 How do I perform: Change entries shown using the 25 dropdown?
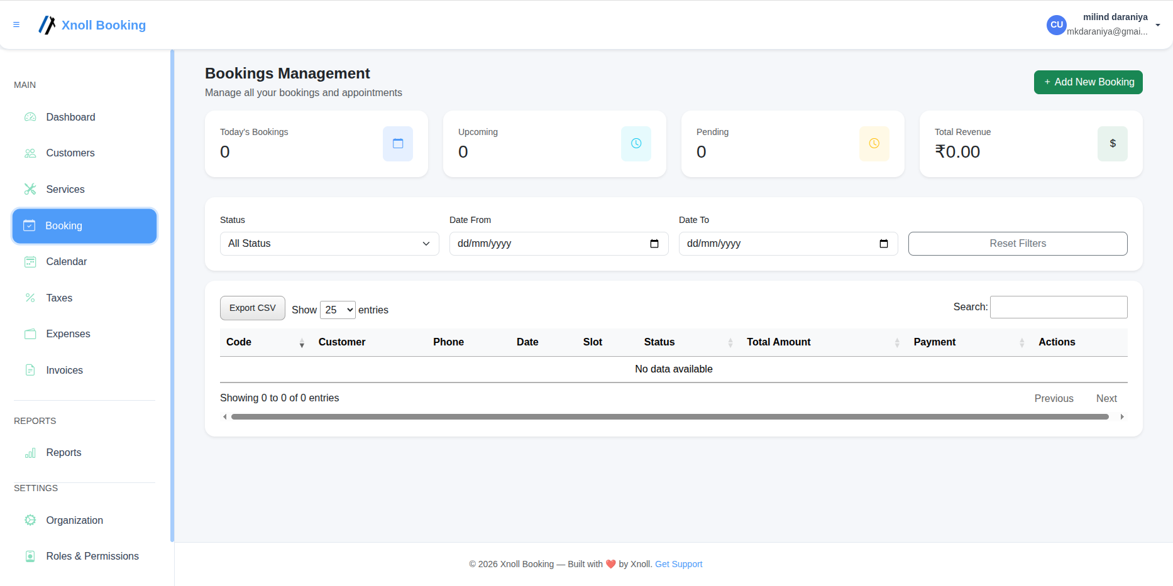click(x=338, y=310)
